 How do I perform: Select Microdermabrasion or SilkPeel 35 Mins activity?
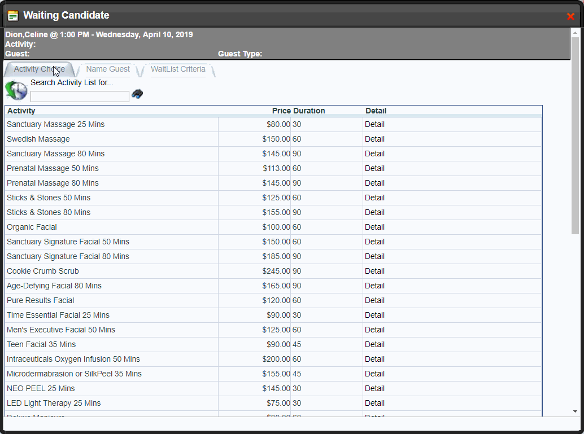coord(74,374)
